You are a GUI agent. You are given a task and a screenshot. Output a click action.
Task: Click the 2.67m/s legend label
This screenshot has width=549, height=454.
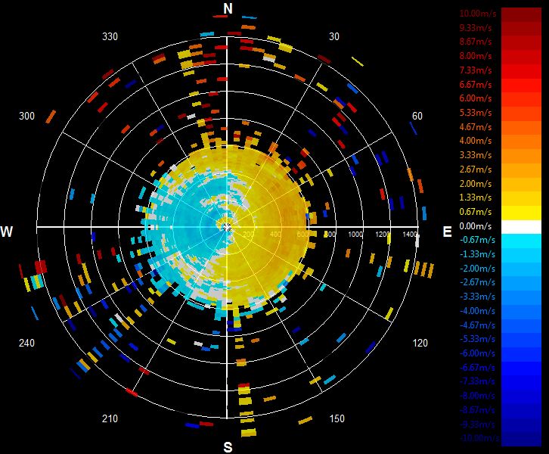tap(476, 169)
